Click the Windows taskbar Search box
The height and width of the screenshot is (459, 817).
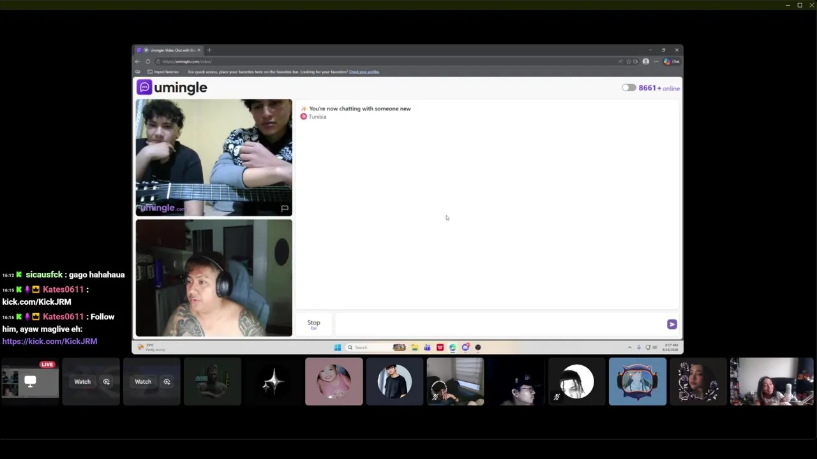point(377,347)
